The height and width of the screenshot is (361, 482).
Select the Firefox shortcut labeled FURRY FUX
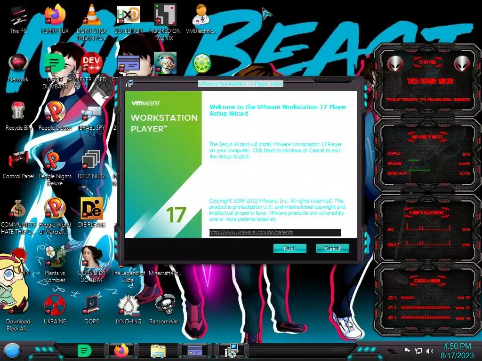55,19
